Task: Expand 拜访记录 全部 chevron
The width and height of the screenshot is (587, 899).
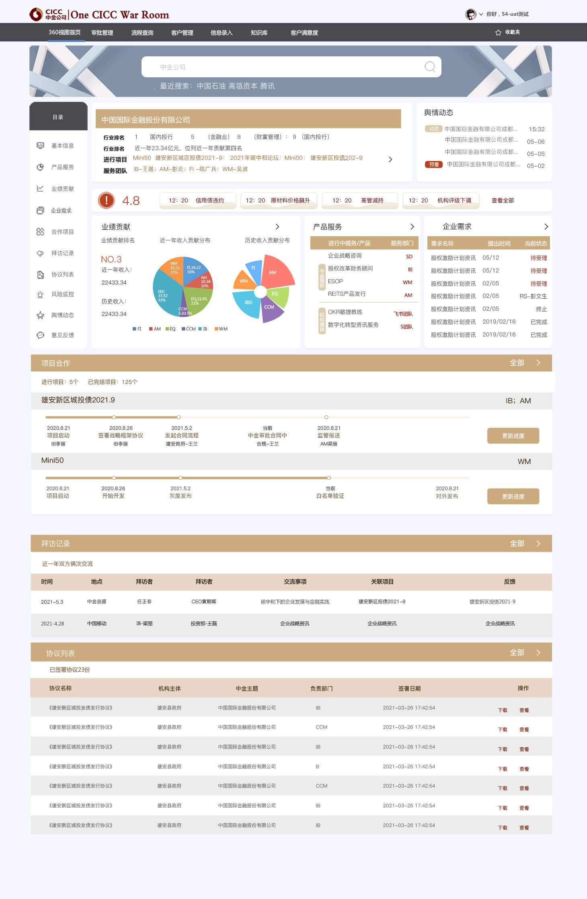Action: tap(538, 544)
